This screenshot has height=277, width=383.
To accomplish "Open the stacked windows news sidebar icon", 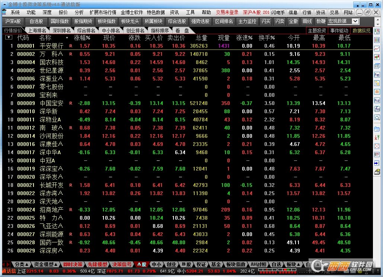I will (x=377, y=66).
